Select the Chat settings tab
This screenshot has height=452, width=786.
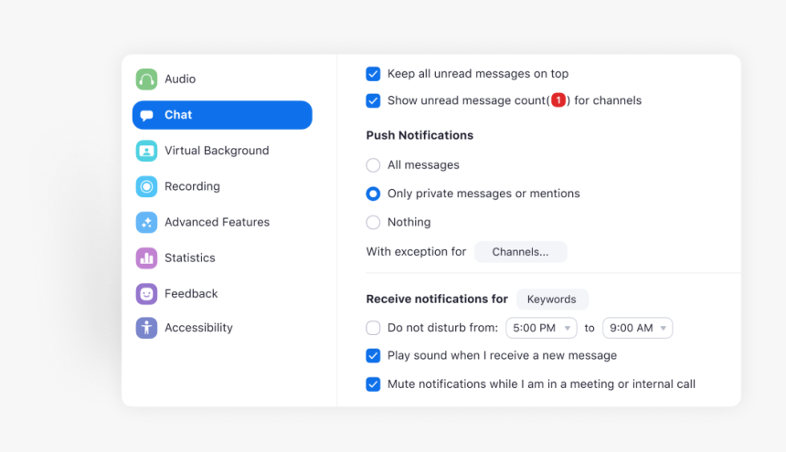[x=222, y=115]
